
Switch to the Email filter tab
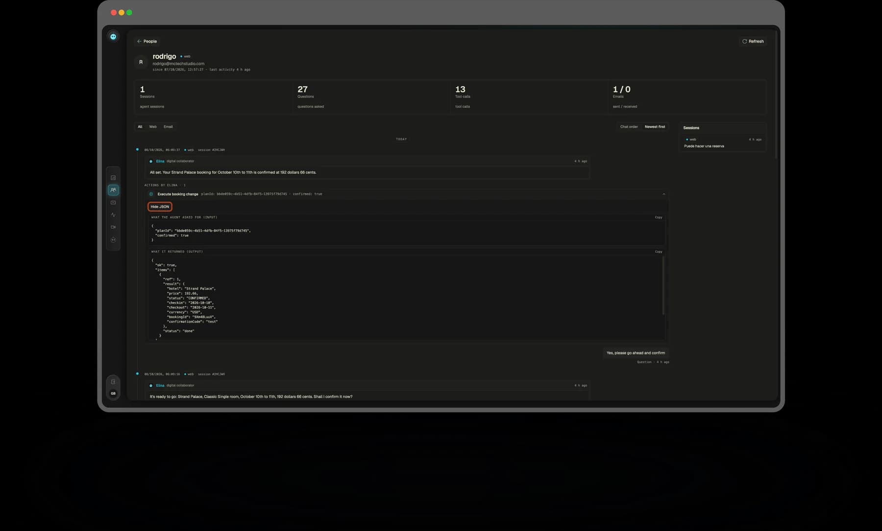(x=168, y=127)
